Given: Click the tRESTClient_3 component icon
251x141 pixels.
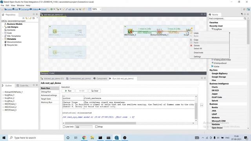Looking at the screenshot, I should (130, 31).
